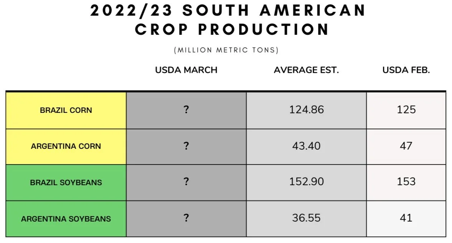Click the Average Est. column header
The image size is (452, 243).
(x=306, y=70)
